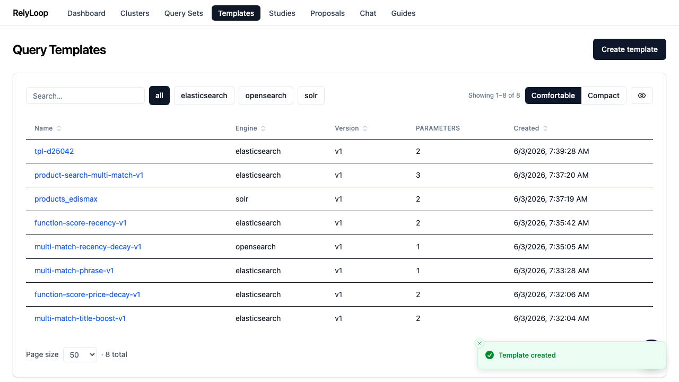
Task: Click solr engine cell of products_edismax
Action: [x=242, y=199]
